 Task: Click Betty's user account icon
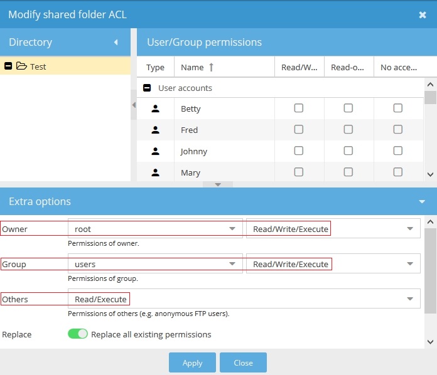[x=156, y=108]
